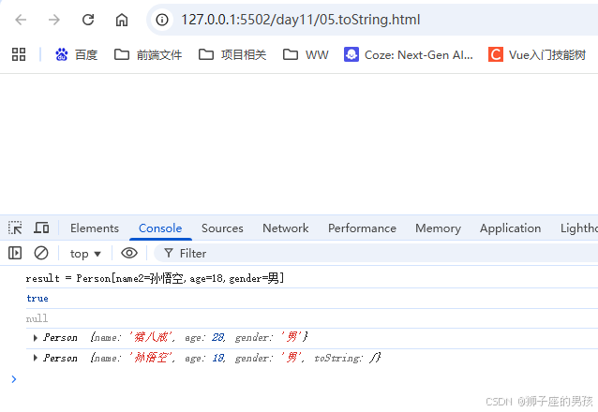Toggle the device toolbar

(x=41, y=228)
